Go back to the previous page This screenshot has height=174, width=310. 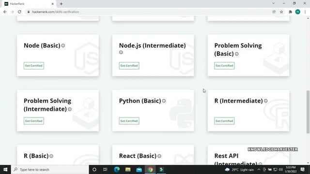pyautogui.click(x=5, y=12)
